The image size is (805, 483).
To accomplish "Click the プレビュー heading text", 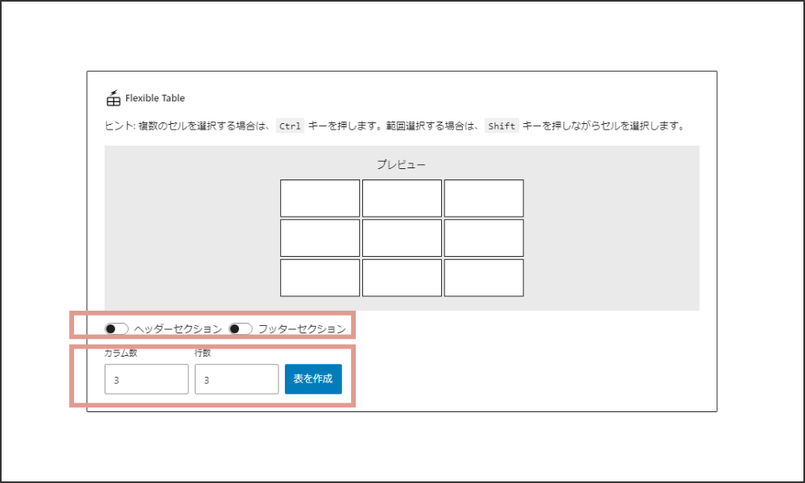I will tap(402, 164).
